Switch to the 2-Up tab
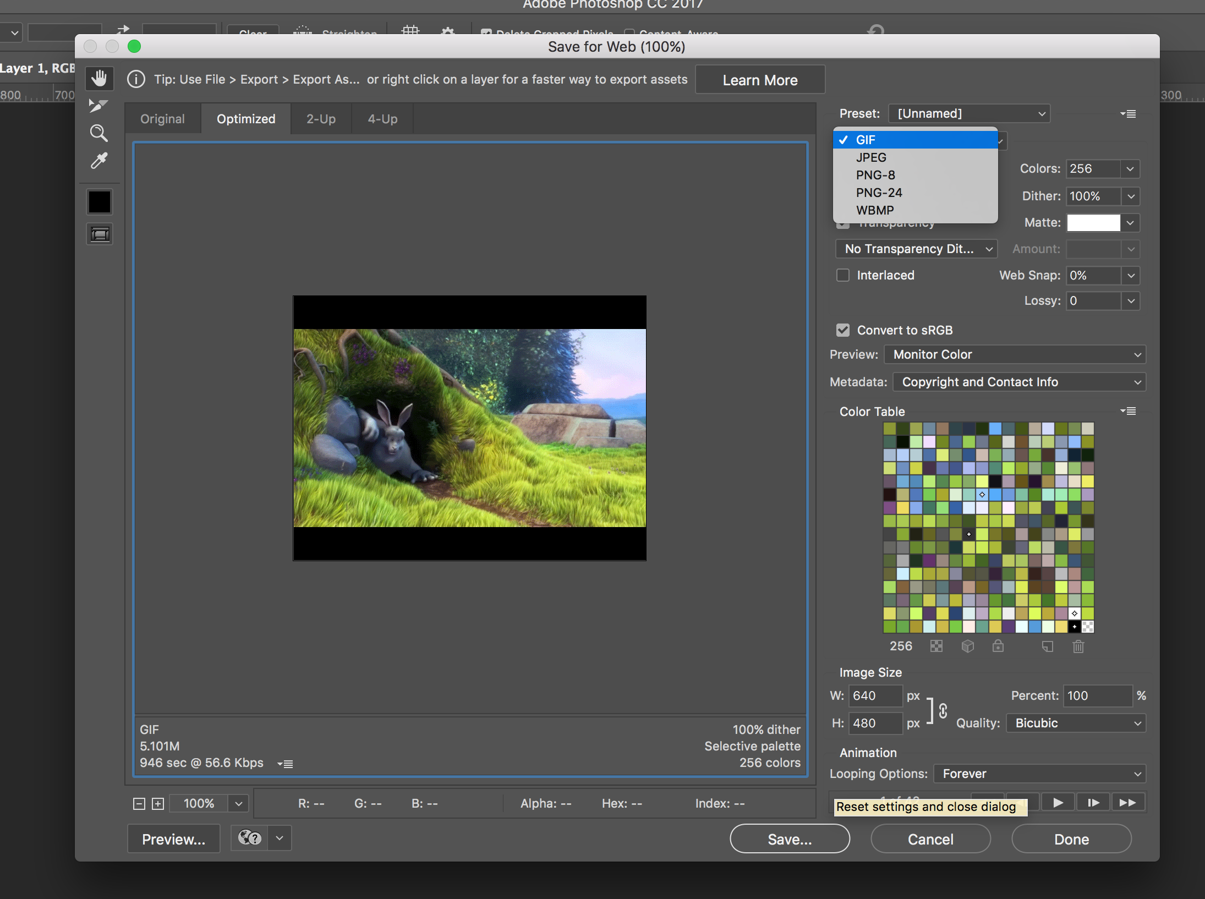The width and height of the screenshot is (1205, 899). pos(321,119)
